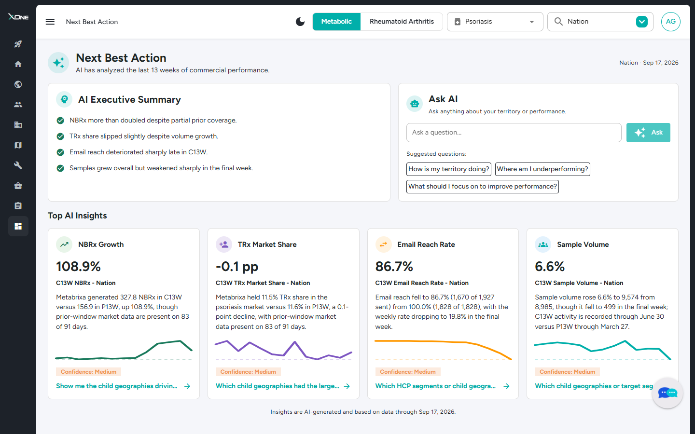Screen dimensions: 695x434
Task: Expand the Psoriasis dropdown
Action: click(x=495, y=22)
